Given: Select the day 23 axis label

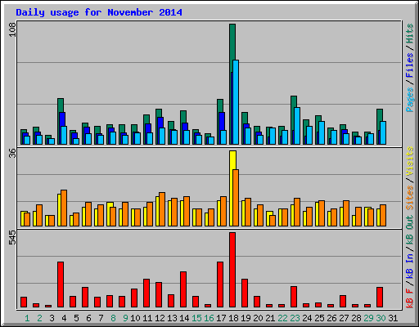Looking at the screenshot, I should [x=295, y=318].
